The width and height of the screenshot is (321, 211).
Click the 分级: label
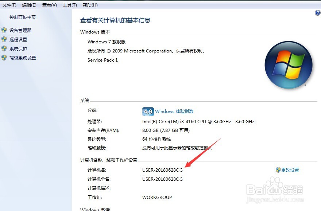[x=93, y=110]
